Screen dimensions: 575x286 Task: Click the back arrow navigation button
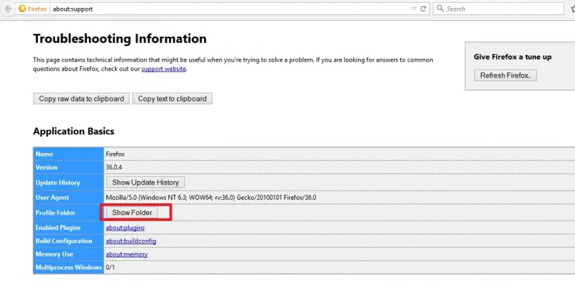pyautogui.click(x=7, y=9)
